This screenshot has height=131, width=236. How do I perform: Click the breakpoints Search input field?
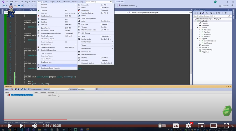pos(59,89)
